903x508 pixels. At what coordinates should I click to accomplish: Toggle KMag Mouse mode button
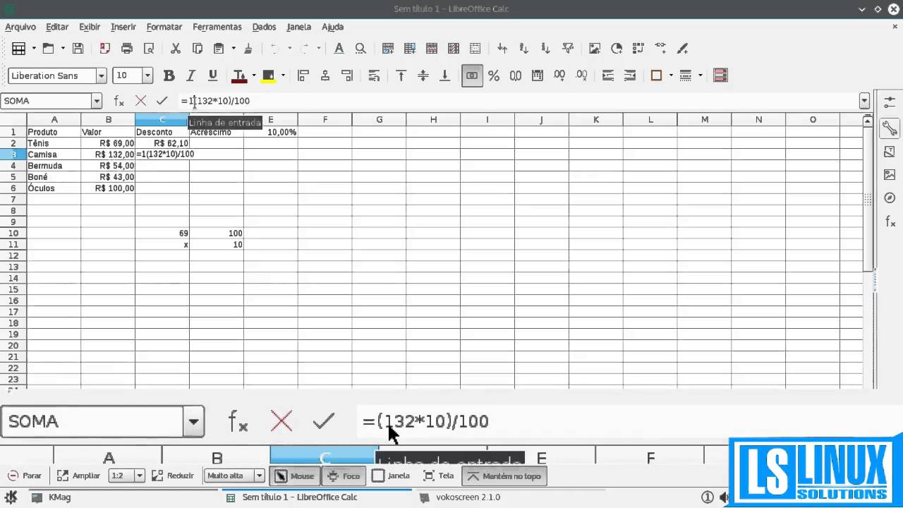tap(294, 476)
